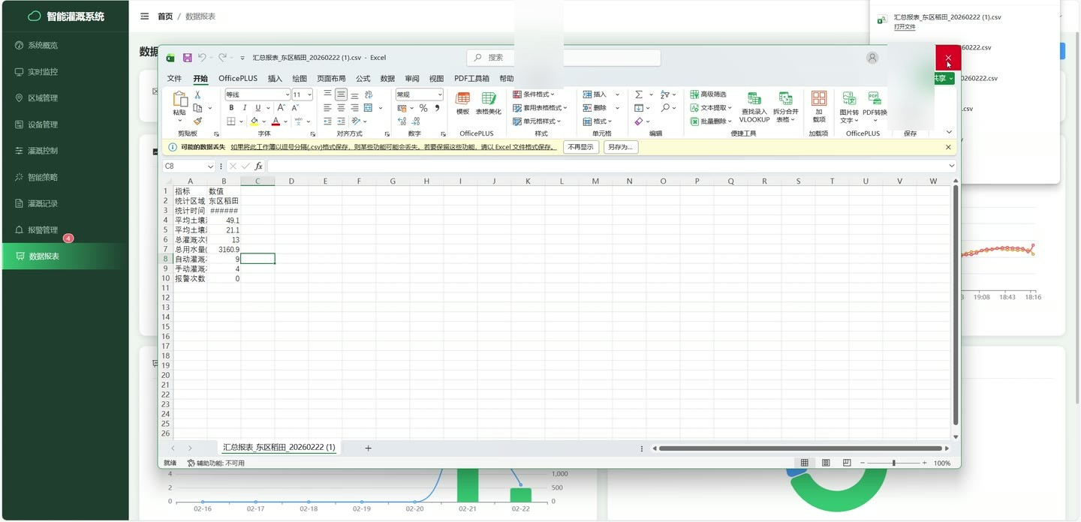Click the Find magnifier icon in ribbon

(x=665, y=108)
